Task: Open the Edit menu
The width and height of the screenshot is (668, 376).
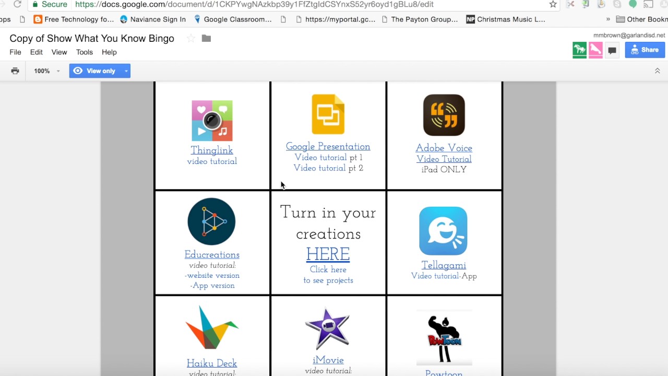Action: [x=36, y=52]
